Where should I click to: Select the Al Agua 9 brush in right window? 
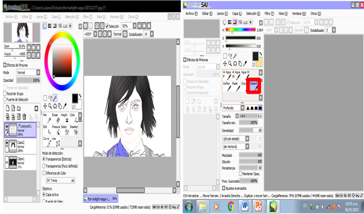(x=227, y=75)
